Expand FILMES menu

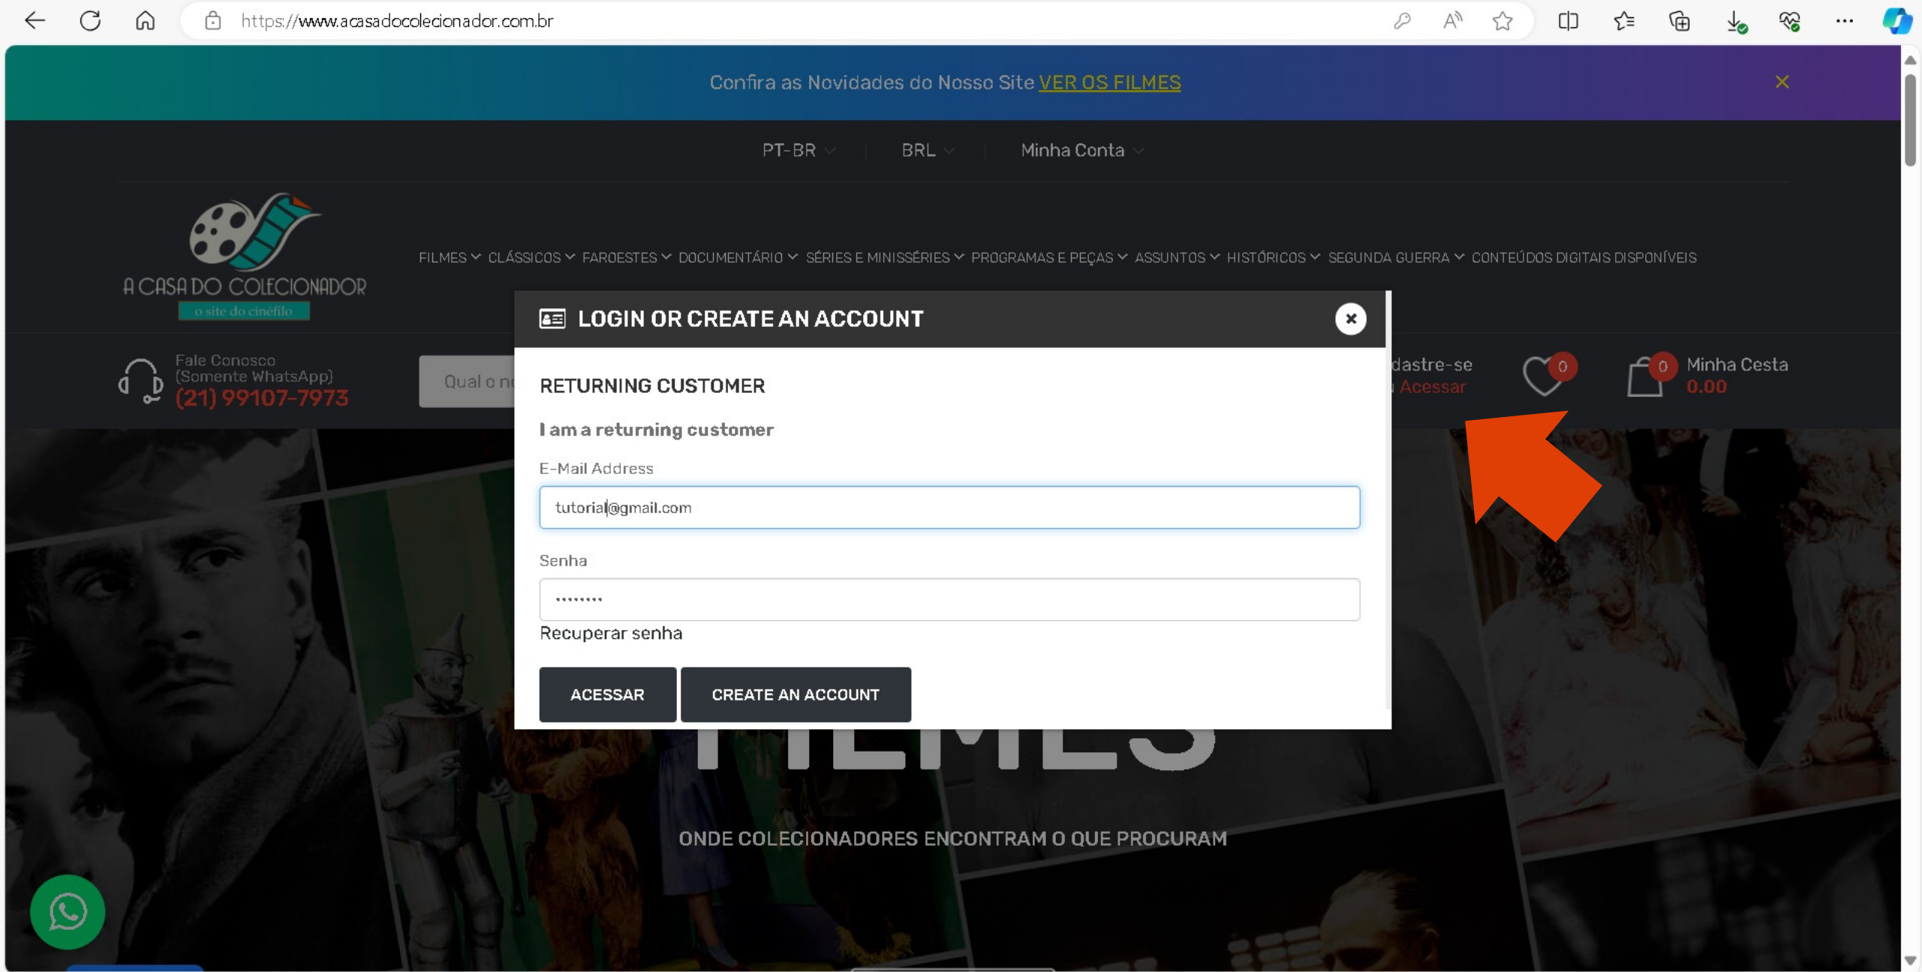click(x=450, y=257)
